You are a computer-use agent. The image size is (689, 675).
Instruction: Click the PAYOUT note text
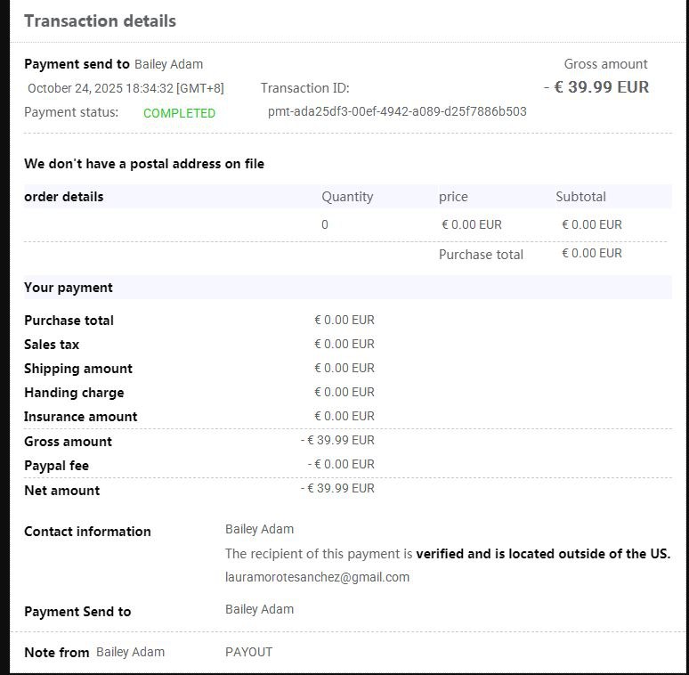tap(248, 652)
